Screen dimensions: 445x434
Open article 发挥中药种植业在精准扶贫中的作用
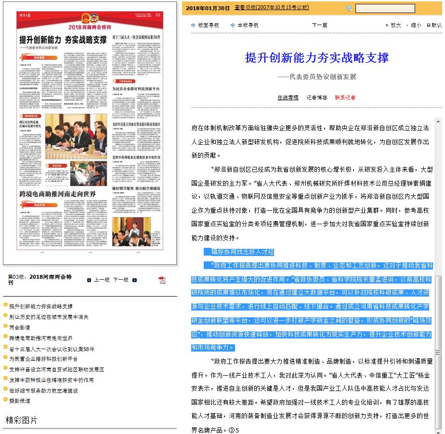point(52,380)
